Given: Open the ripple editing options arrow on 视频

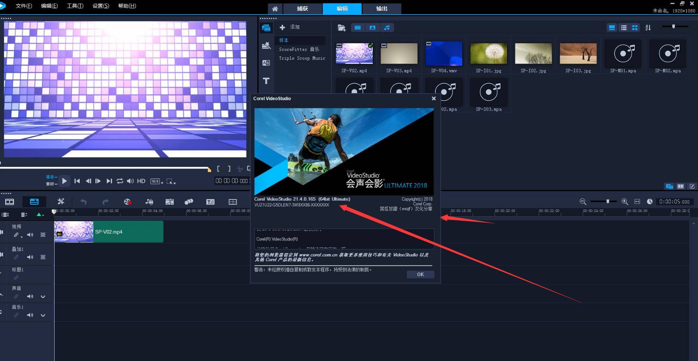Looking at the screenshot, I should 22,237.
